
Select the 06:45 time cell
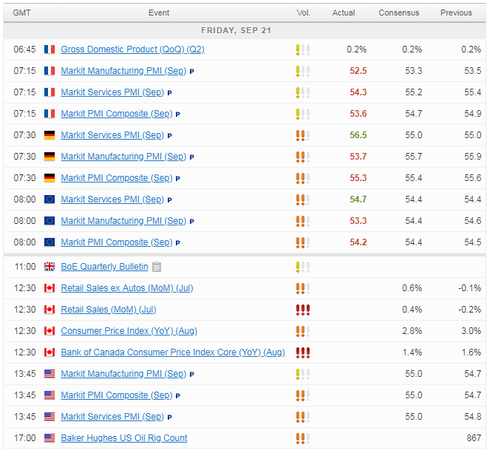pyautogui.click(x=24, y=50)
